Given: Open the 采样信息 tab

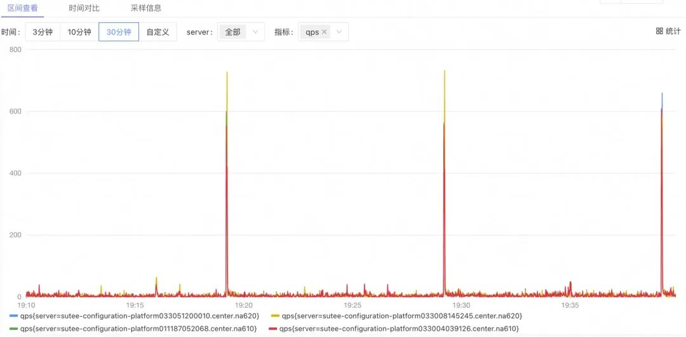Looking at the screenshot, I should [x=146, y=8].
